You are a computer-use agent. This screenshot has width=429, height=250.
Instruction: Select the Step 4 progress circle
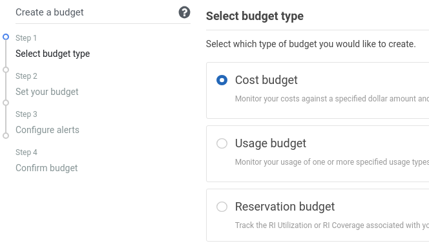[x=6, y=136]
